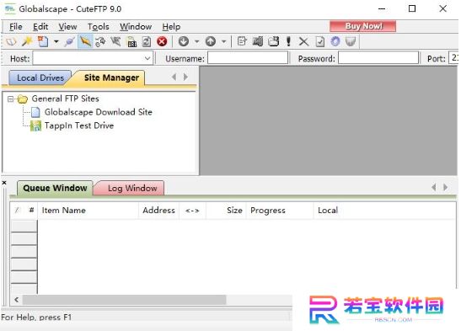This screenshot has width=461, height=331.
Task: Switch to the Local Drives tab
Action: coord(40,77)
